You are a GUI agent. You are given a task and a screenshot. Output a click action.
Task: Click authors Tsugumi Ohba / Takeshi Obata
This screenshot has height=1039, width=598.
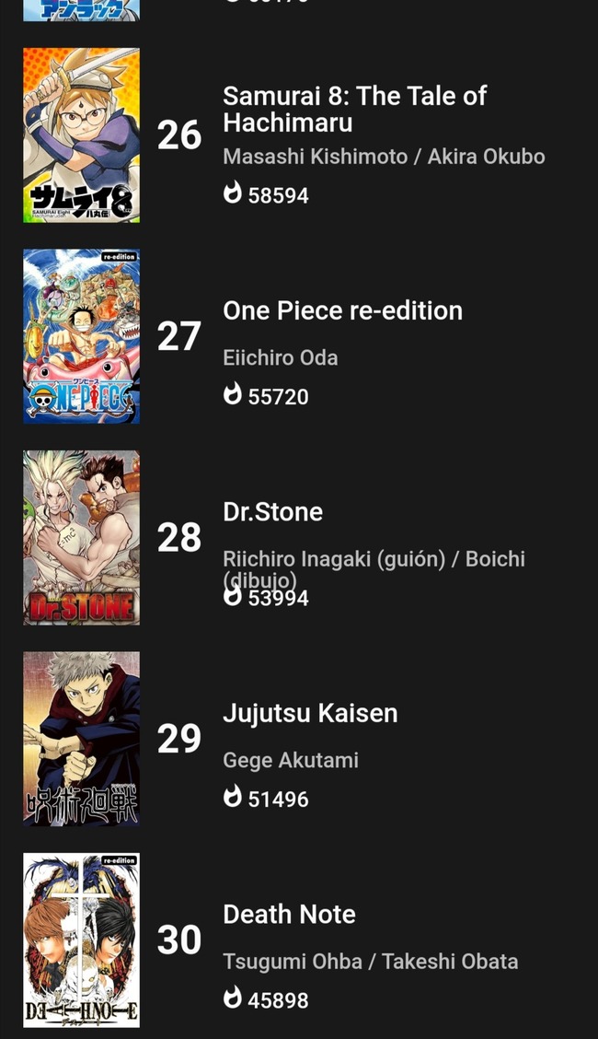point(371,962)
